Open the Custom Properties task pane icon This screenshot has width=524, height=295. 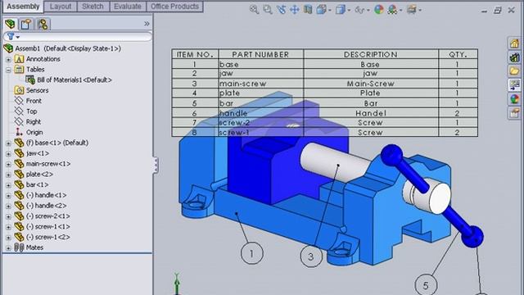515,113
